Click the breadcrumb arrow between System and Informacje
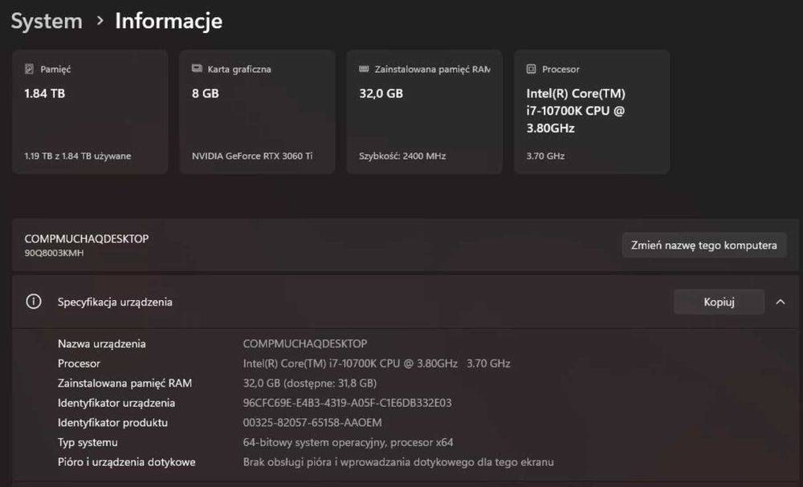 click(100, 21)
